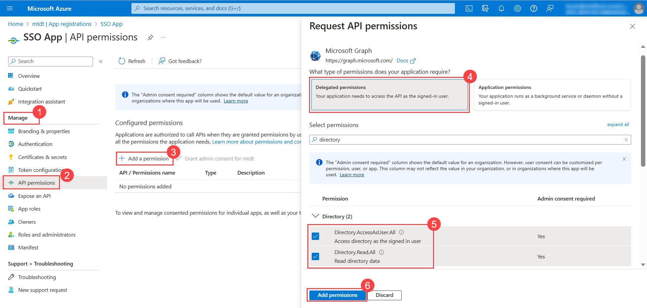Open the Cloud Shell terminal icon
The width and height of the screenshot is (647, 308).
click(x=469, y=8)
